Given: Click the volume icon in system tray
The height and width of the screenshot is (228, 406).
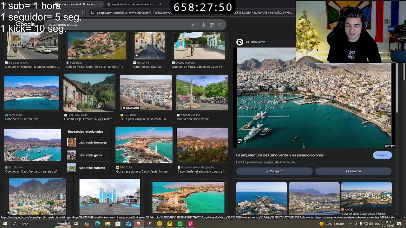Looking at the screenshot, I should coord(371,224).
